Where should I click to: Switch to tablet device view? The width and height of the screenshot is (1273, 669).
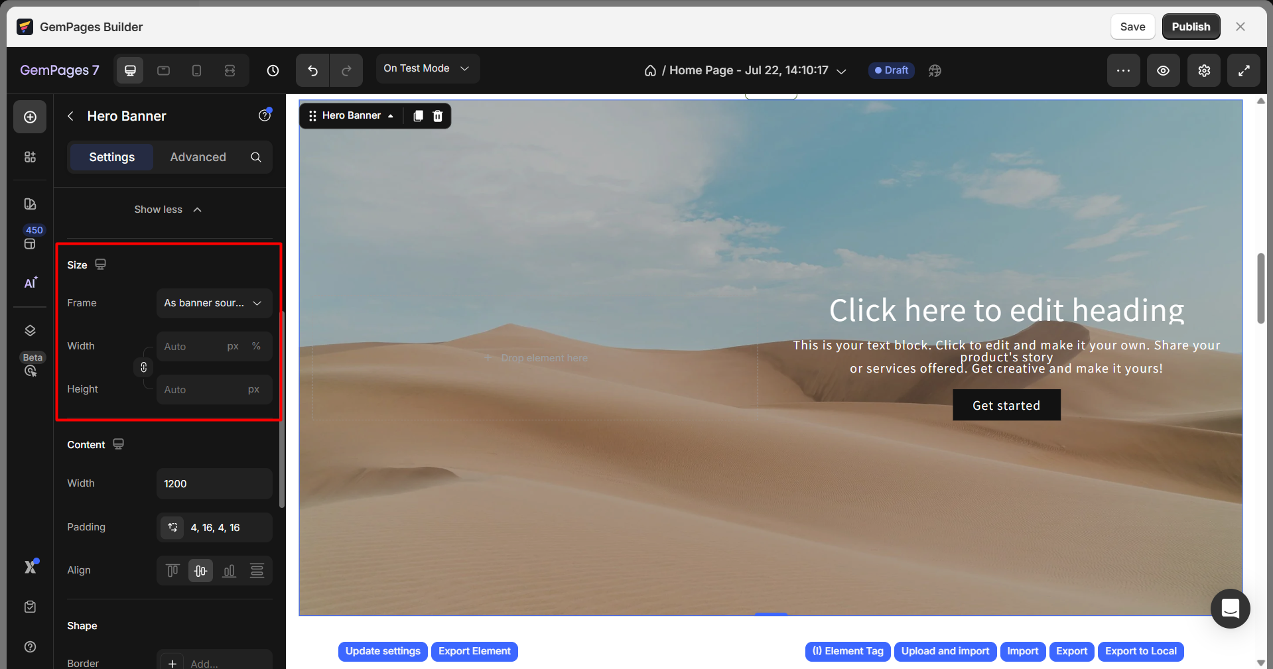pos(163,70)
